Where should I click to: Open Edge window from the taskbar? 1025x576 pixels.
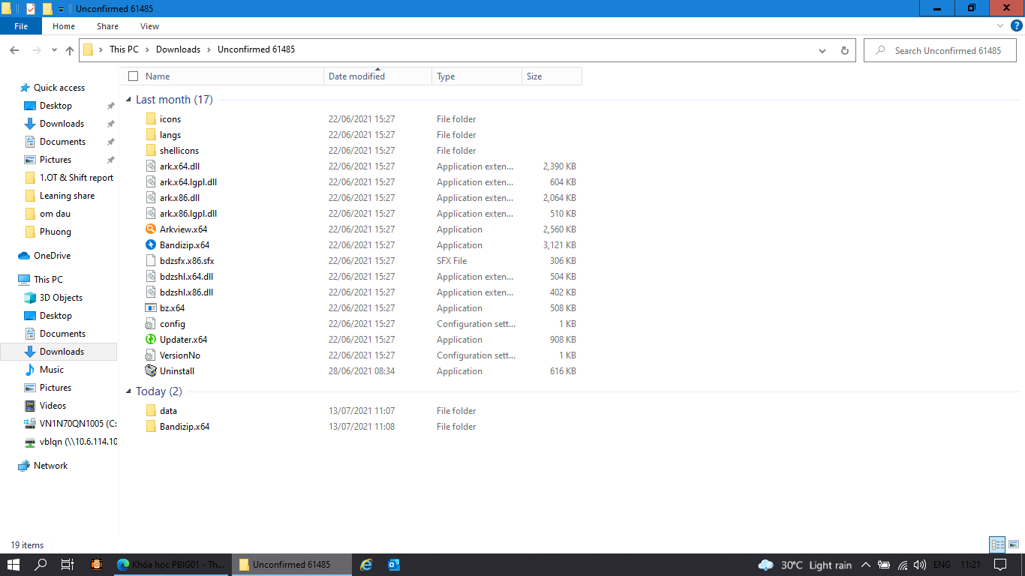click(171, 565)
